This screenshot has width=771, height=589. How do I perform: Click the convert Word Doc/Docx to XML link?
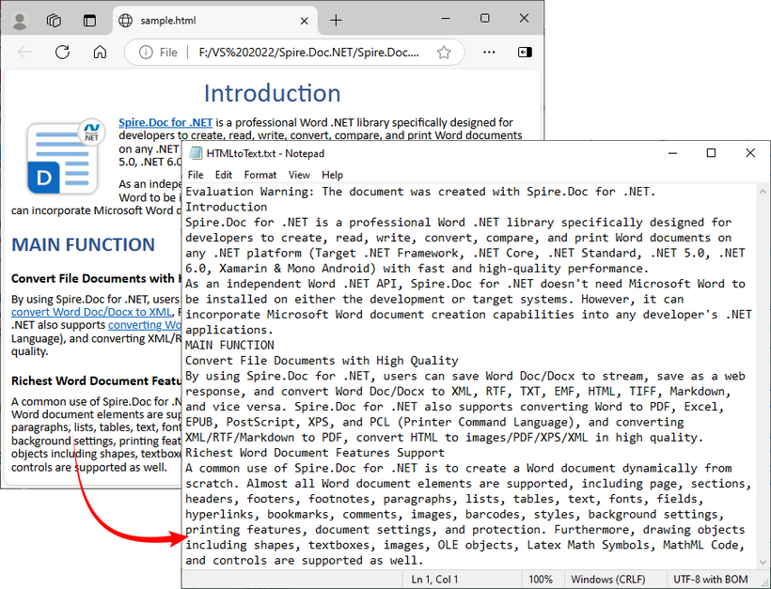coord(91,312)
